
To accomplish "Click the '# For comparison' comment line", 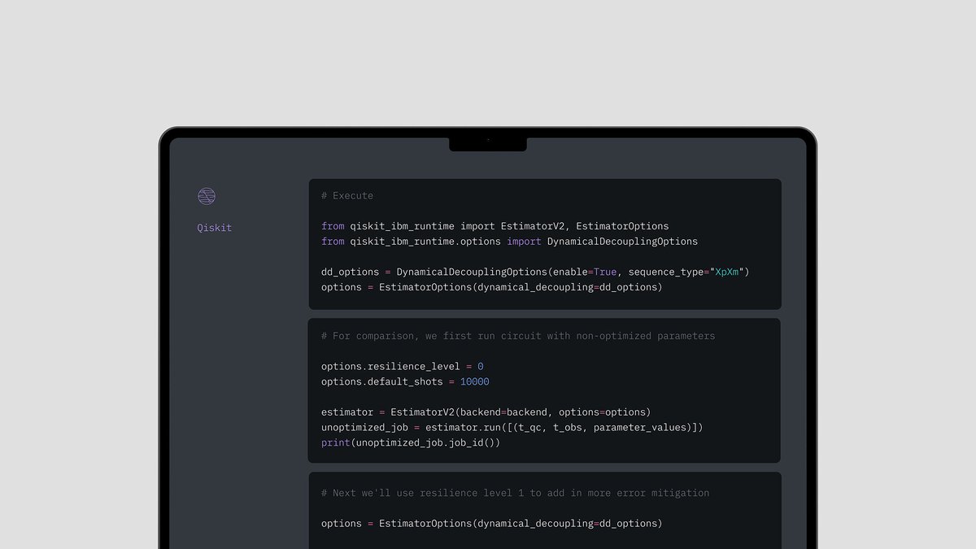I will click(518, 336).
